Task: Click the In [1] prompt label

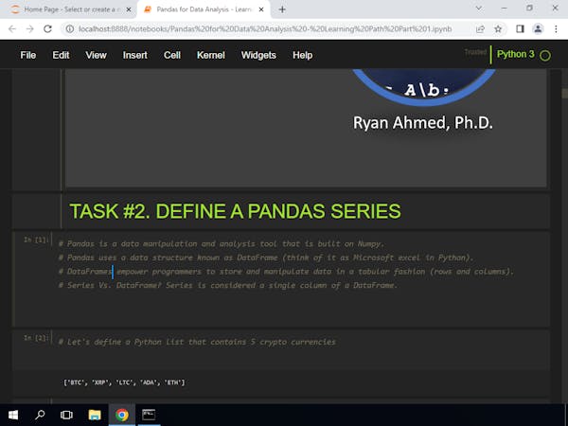Action: pyautogui.click(x=35, y=240)
